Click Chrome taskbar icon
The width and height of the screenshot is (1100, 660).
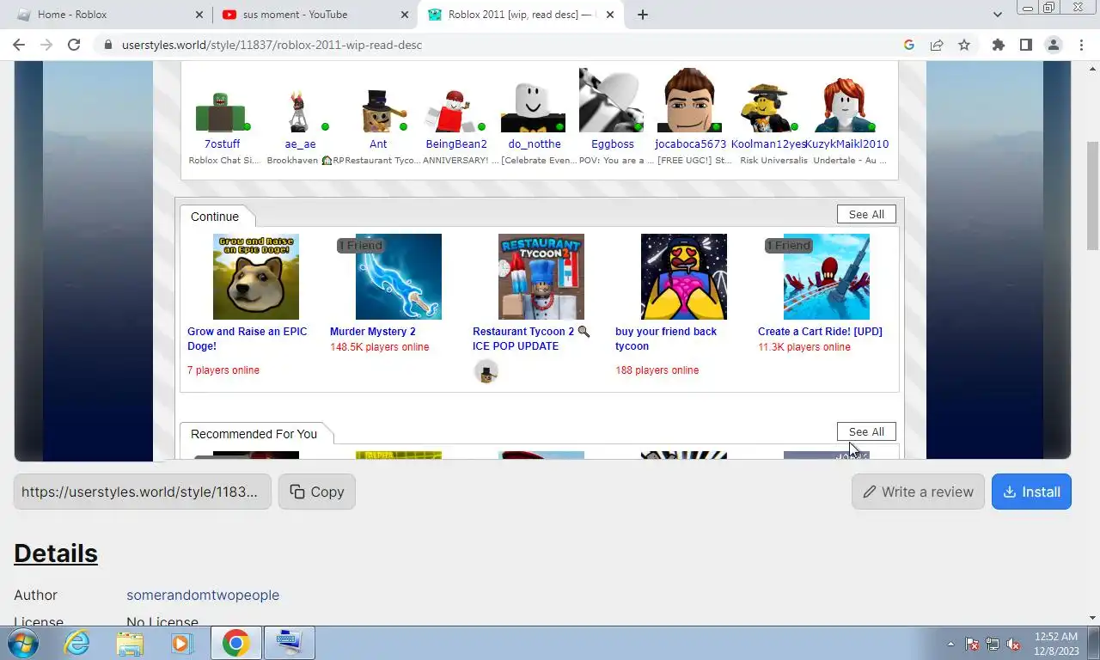236,643
